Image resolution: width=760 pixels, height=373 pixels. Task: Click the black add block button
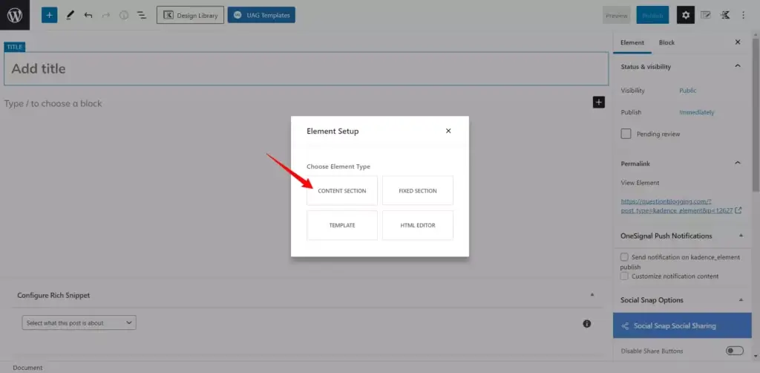point(598,103)
